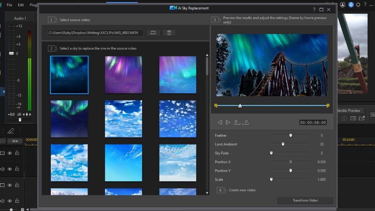Click the yellow start trim marker under the sky preview
Viewport: 375px width, 211px height.
click(x=216, y=106)
